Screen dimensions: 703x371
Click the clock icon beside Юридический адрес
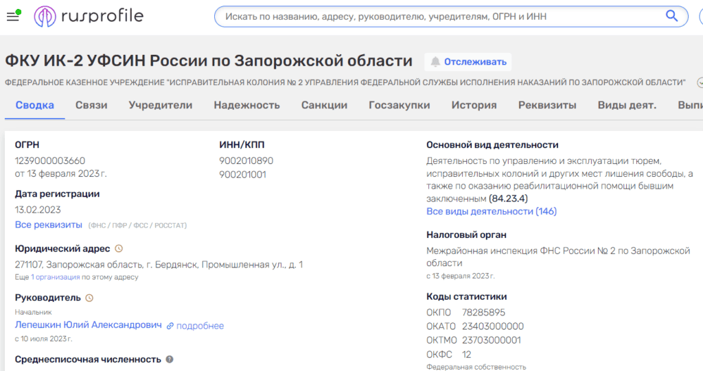point(119,249)
